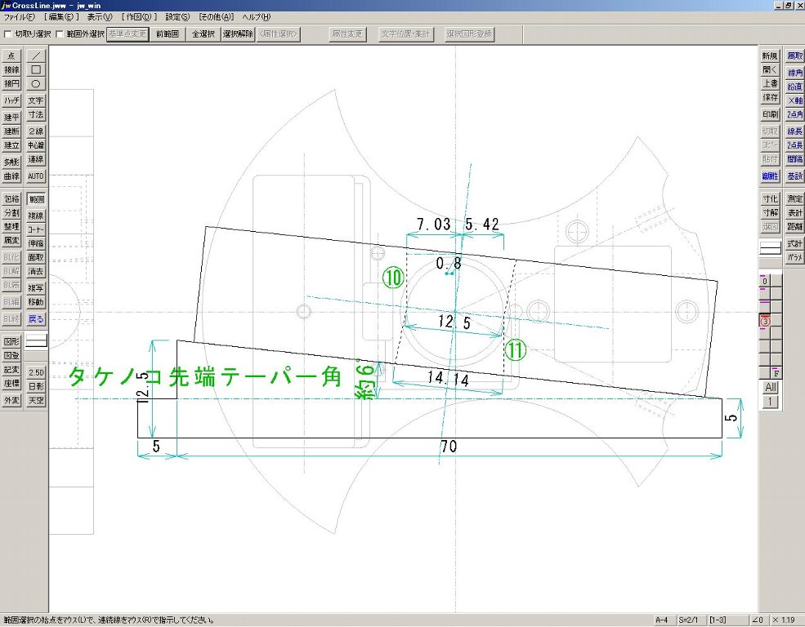
Task: Select the 2線 double line tool
Action: coord(36,131)
